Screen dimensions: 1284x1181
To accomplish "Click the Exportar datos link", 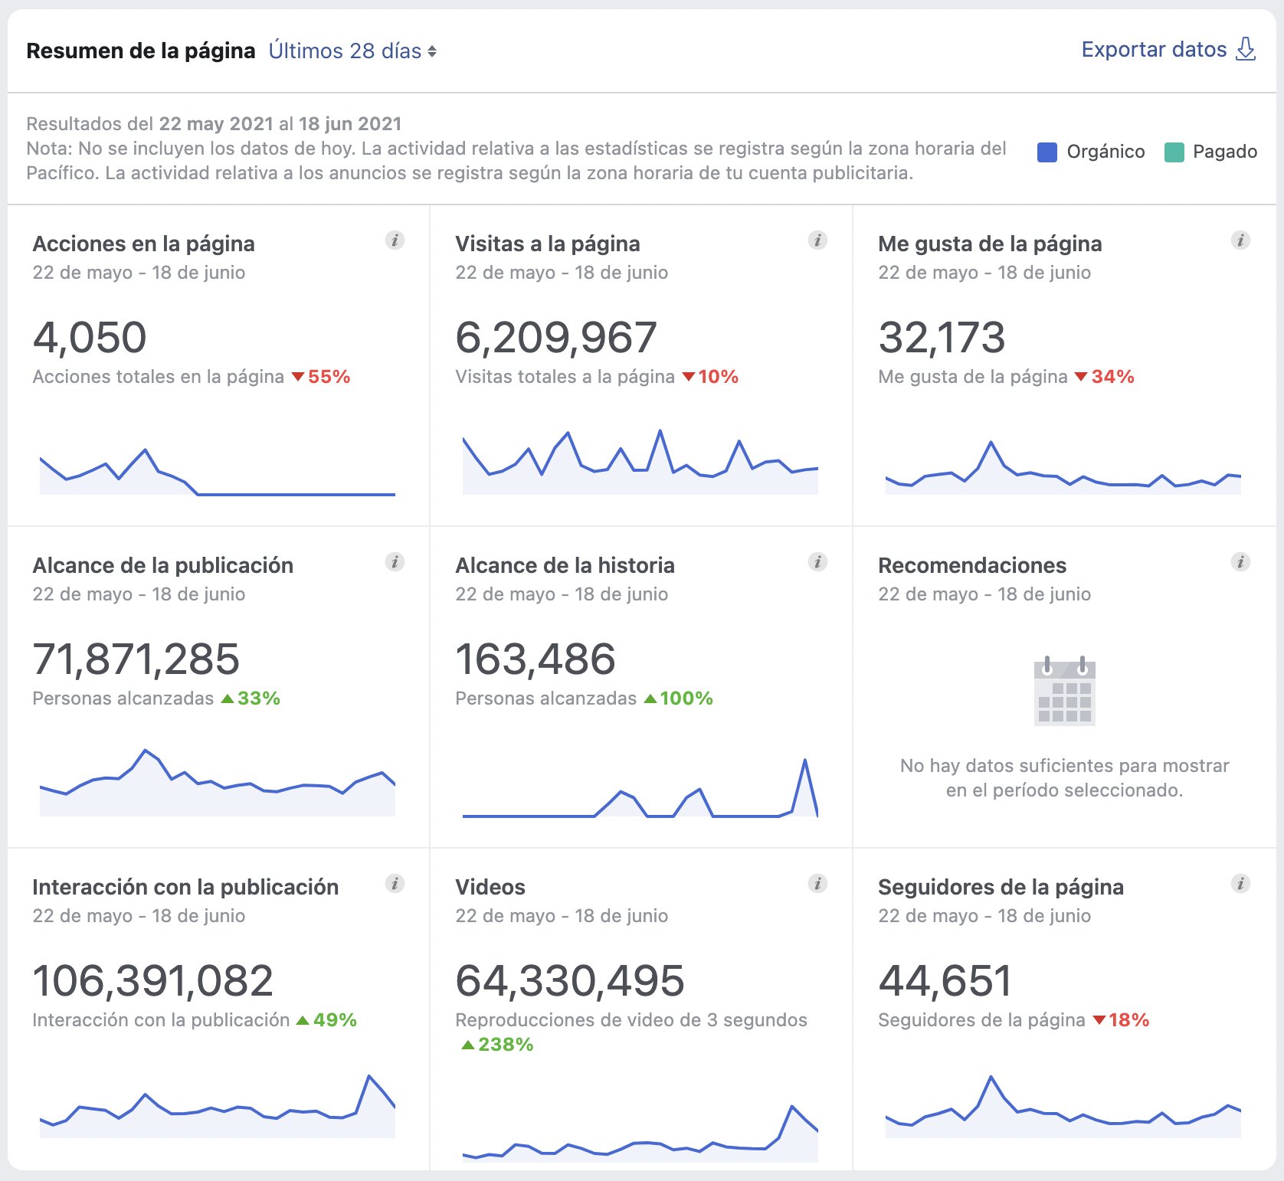I will point(1154,50).
